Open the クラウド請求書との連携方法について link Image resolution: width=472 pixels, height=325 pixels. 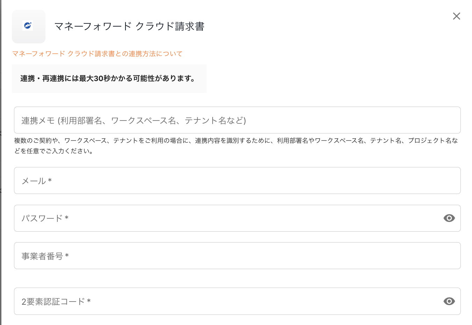tap(97, 54)
